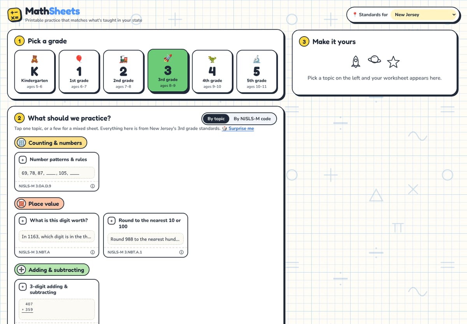Click the 'Round 988 to the nearest' sample

click(146, 239)
